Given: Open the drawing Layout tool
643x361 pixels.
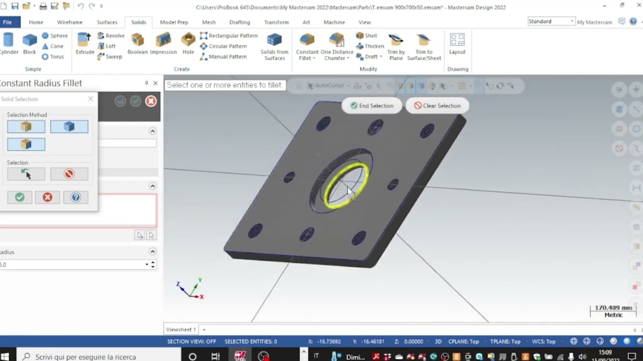Looking at the screenshot, I should [457, 44].
